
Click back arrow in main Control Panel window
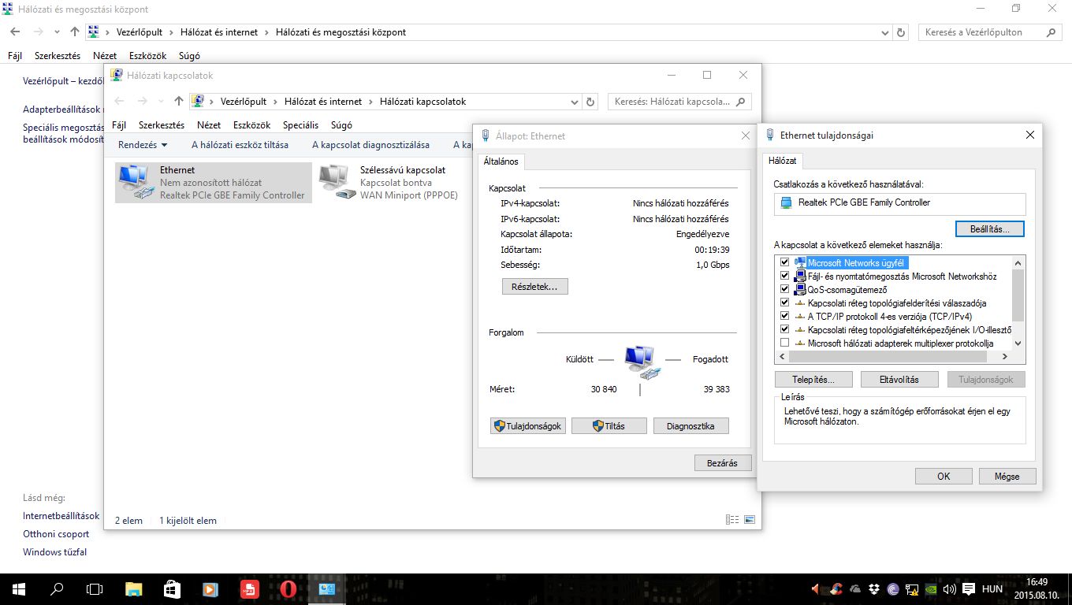coord(15,32)
